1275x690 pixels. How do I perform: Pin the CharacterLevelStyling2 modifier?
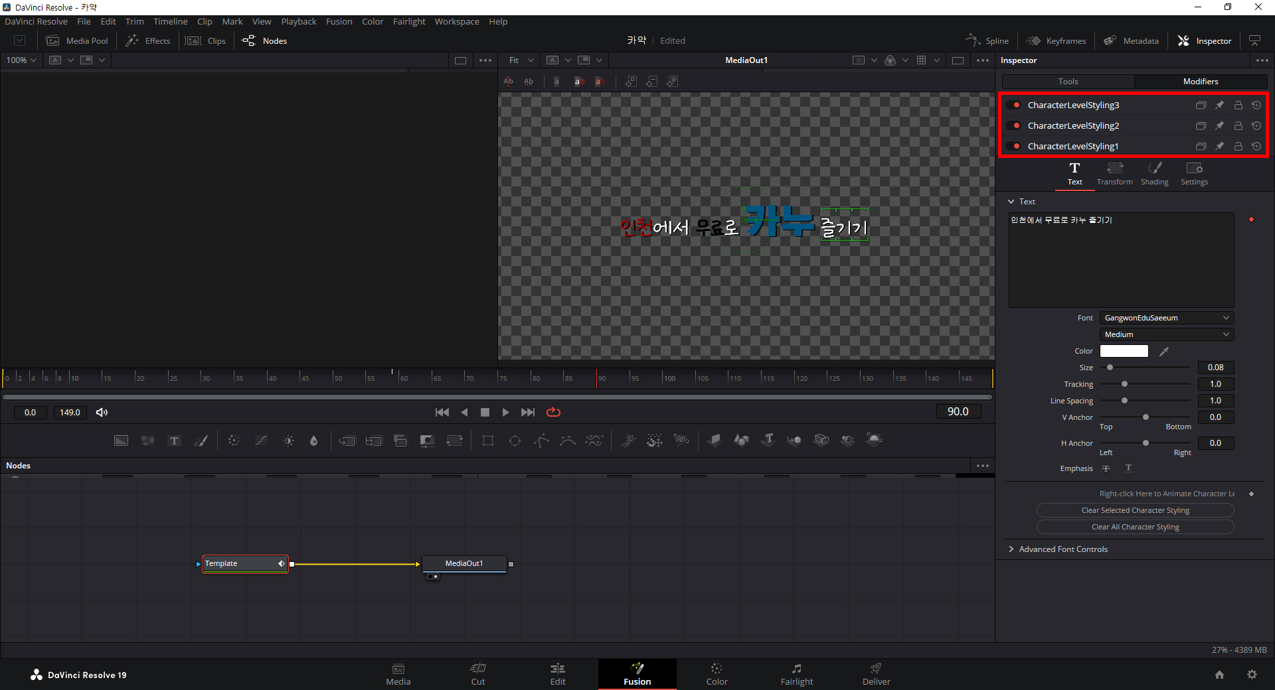tap(1219, 125)
